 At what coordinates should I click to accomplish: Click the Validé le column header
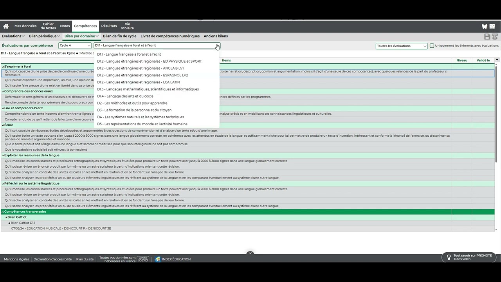[x=483, y=60]
